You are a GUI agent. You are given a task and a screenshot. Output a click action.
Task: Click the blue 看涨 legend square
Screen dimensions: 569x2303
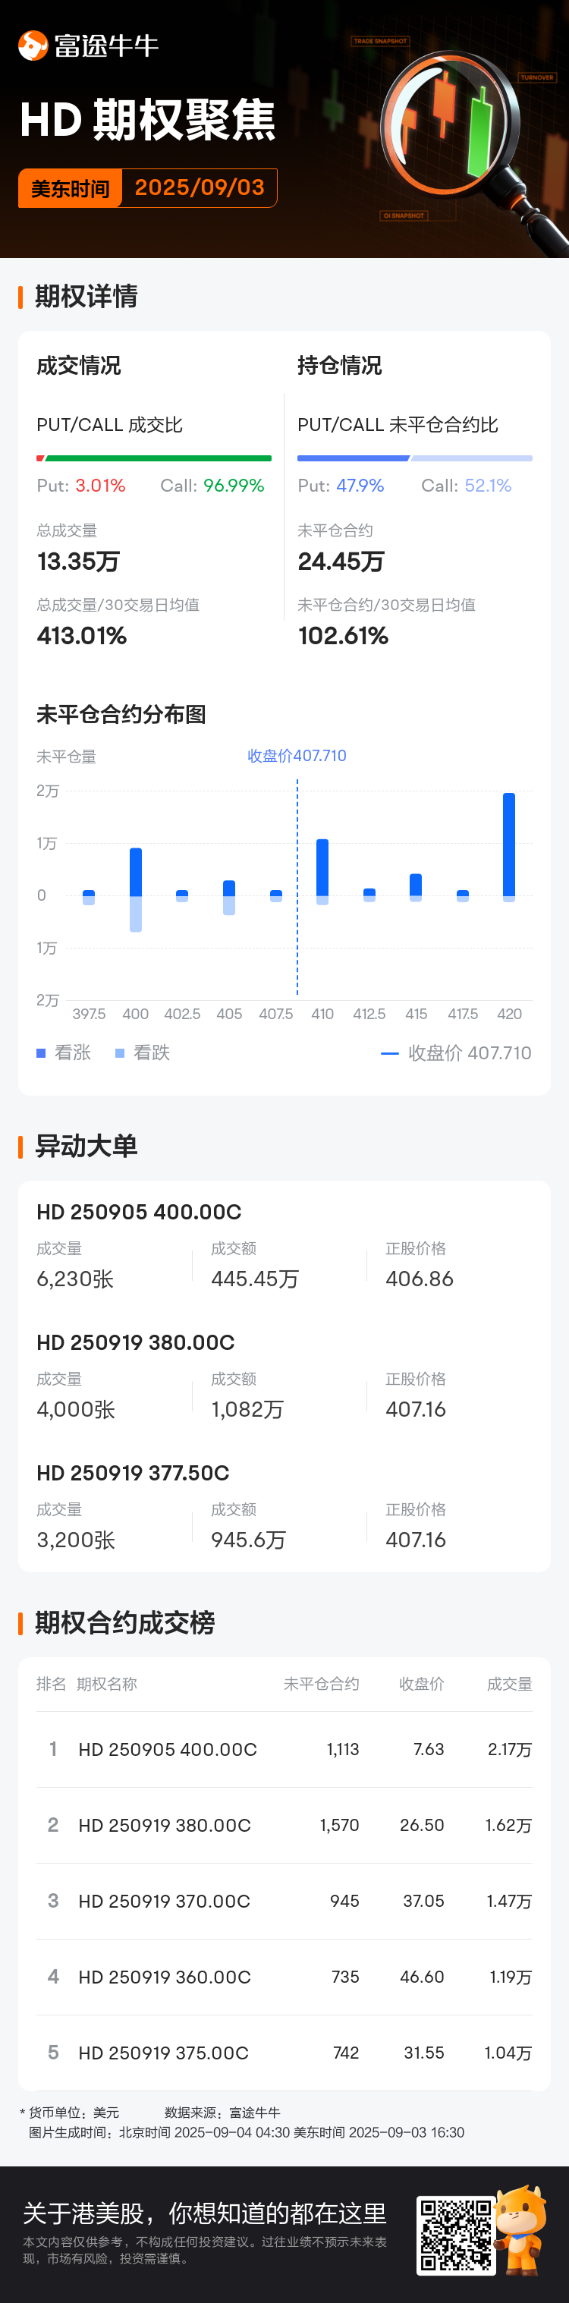[x=41, y=1053]
